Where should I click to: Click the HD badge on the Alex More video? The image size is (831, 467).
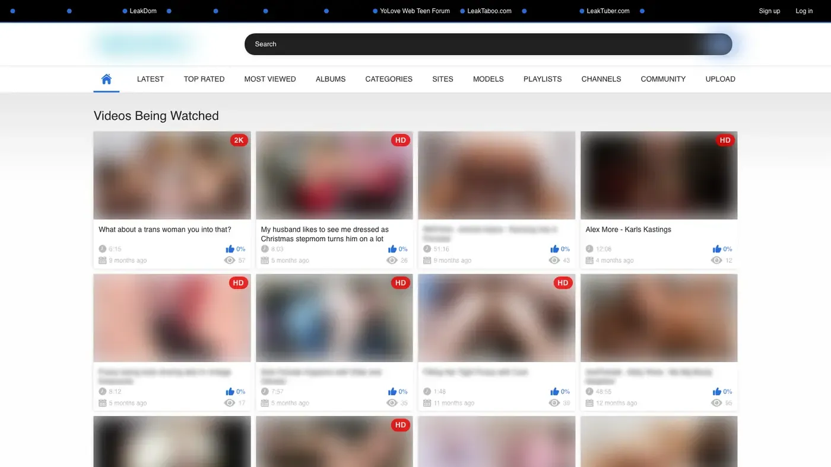pos(725,140)
